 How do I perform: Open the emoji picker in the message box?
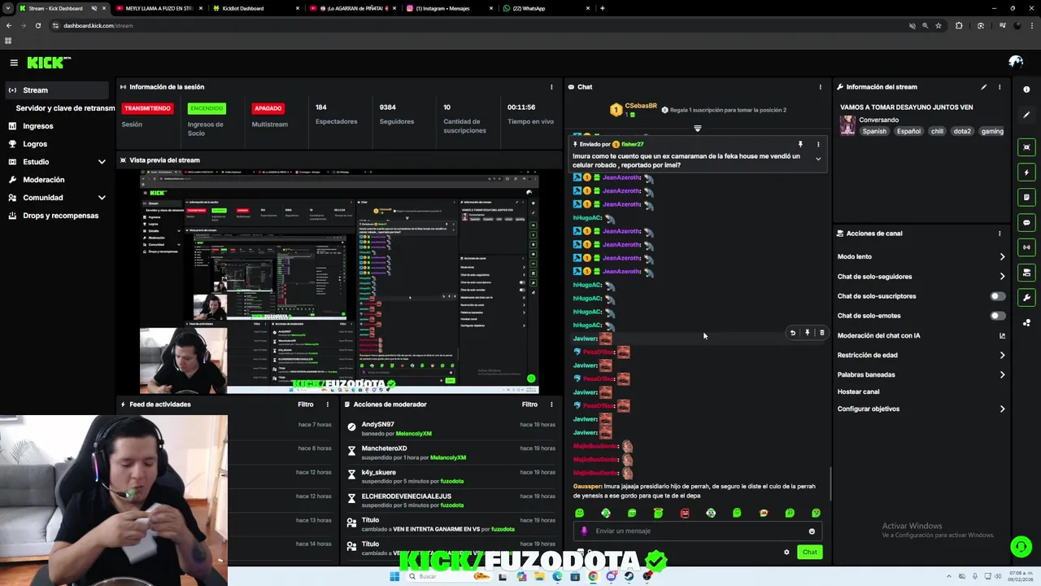click(x=812, y=531)
